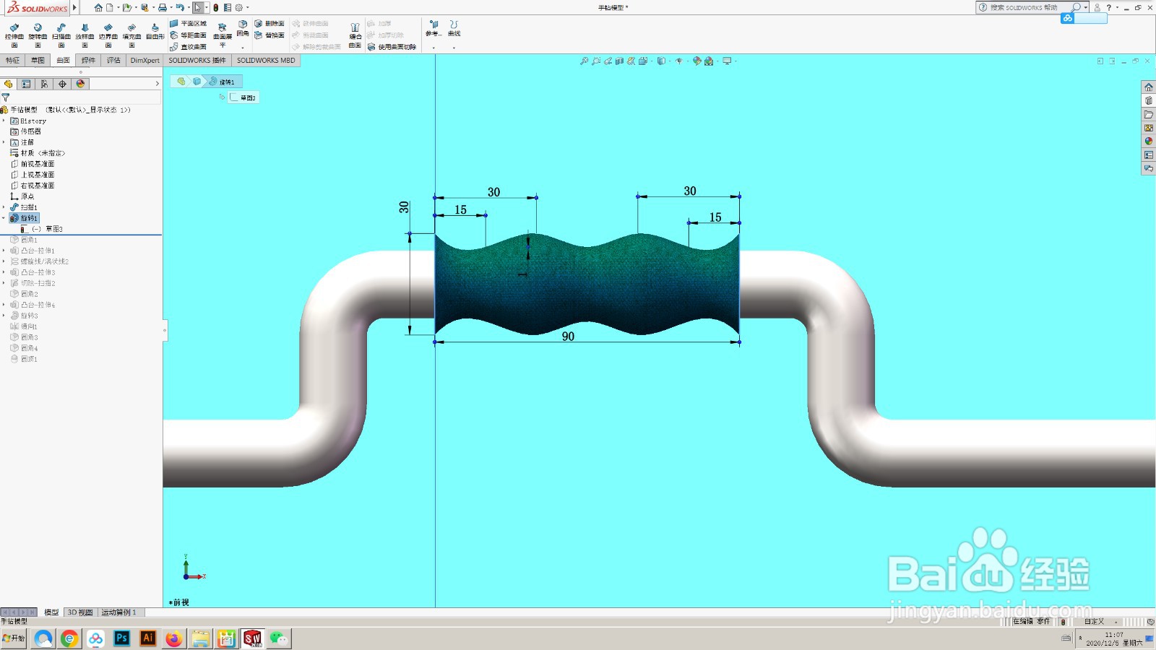Select 上视基准面 top plane in tree

click(x=33, y=175)
